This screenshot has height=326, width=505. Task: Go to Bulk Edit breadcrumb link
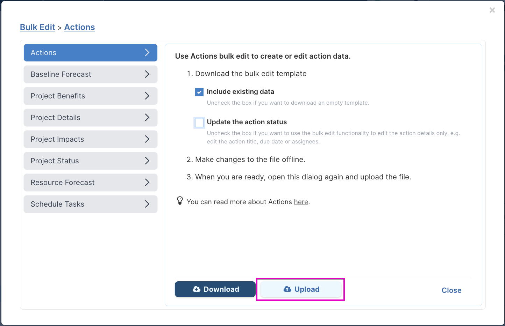pos(37,27)
